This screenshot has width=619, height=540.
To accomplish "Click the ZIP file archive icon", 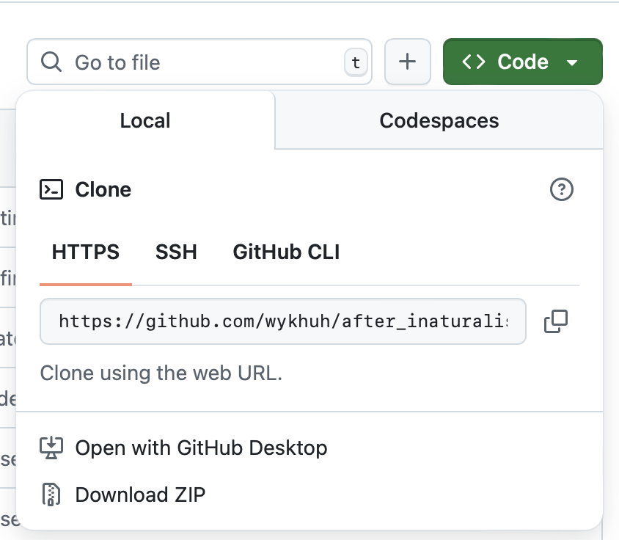I will point(51,495).
